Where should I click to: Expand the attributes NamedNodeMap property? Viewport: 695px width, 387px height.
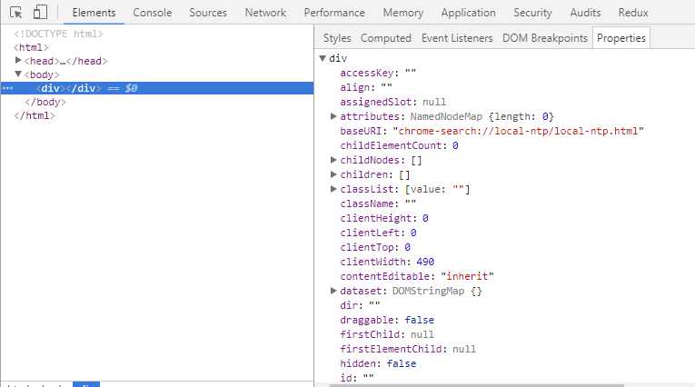[333, 116]
